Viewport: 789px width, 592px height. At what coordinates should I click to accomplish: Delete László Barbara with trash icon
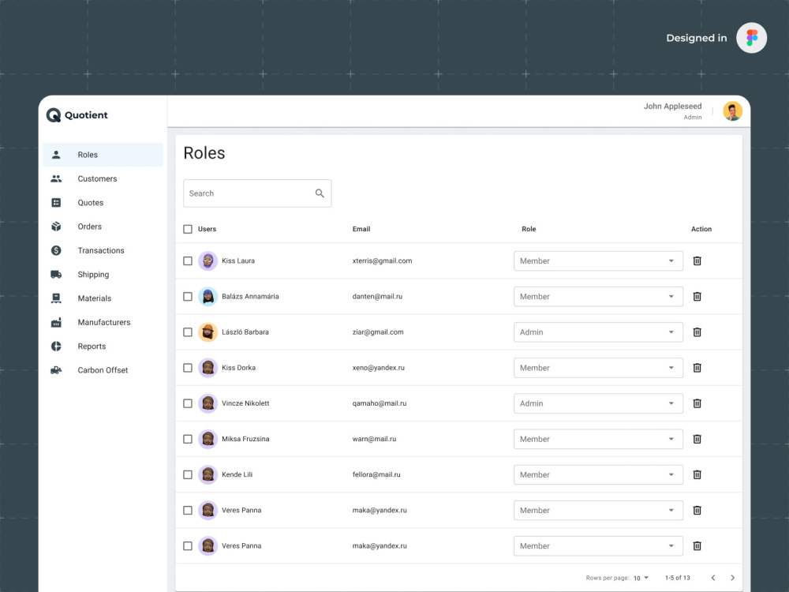pyautogui.click(x=697, y=332)
